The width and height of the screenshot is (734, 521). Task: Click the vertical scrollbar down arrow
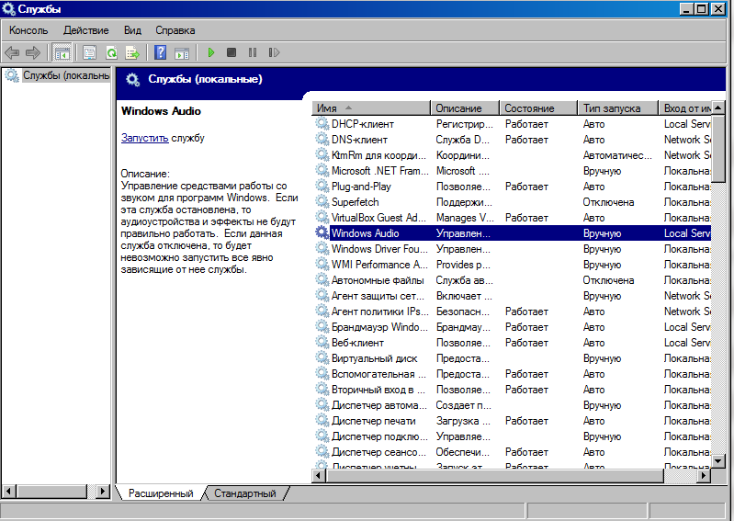(718, 459)
